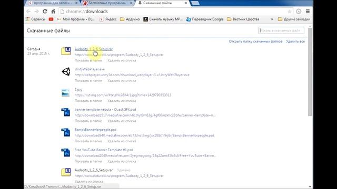The image size is (337, 189).
Task: Bookmark this page with the star icon
Action: 289,12
